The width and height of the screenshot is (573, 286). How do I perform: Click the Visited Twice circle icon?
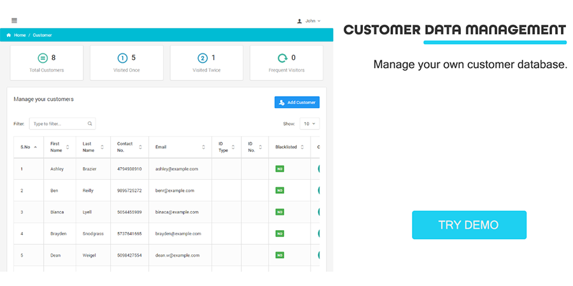point(202,58)
